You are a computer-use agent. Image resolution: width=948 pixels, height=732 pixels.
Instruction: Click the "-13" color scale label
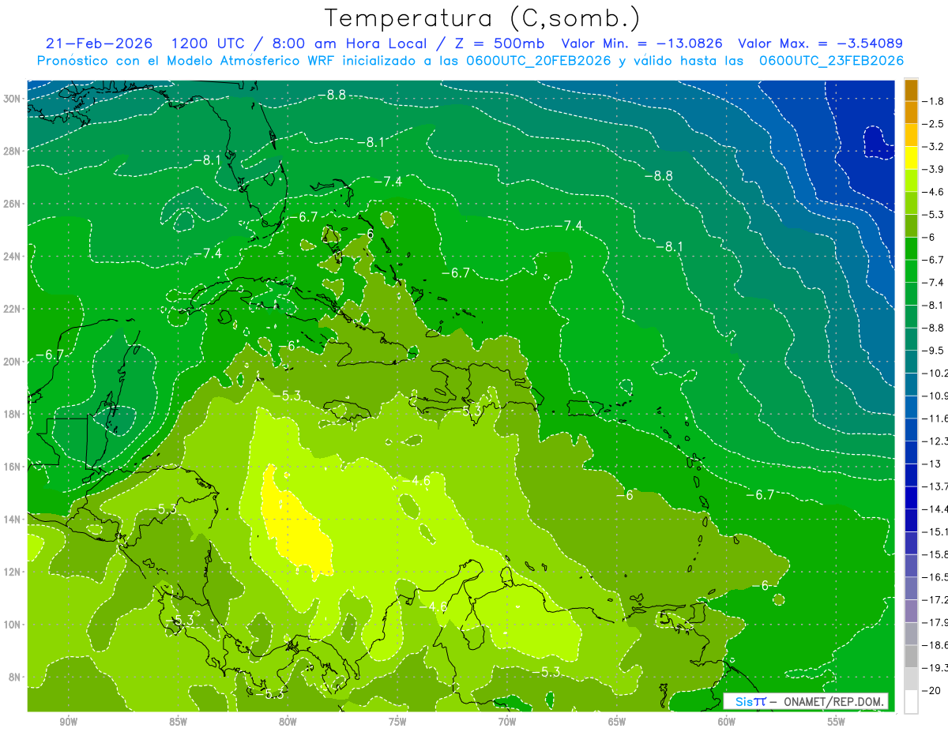(x=933, y=464)
